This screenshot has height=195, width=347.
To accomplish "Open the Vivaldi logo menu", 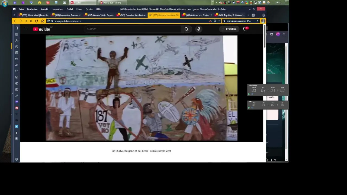I will (14, 9).
